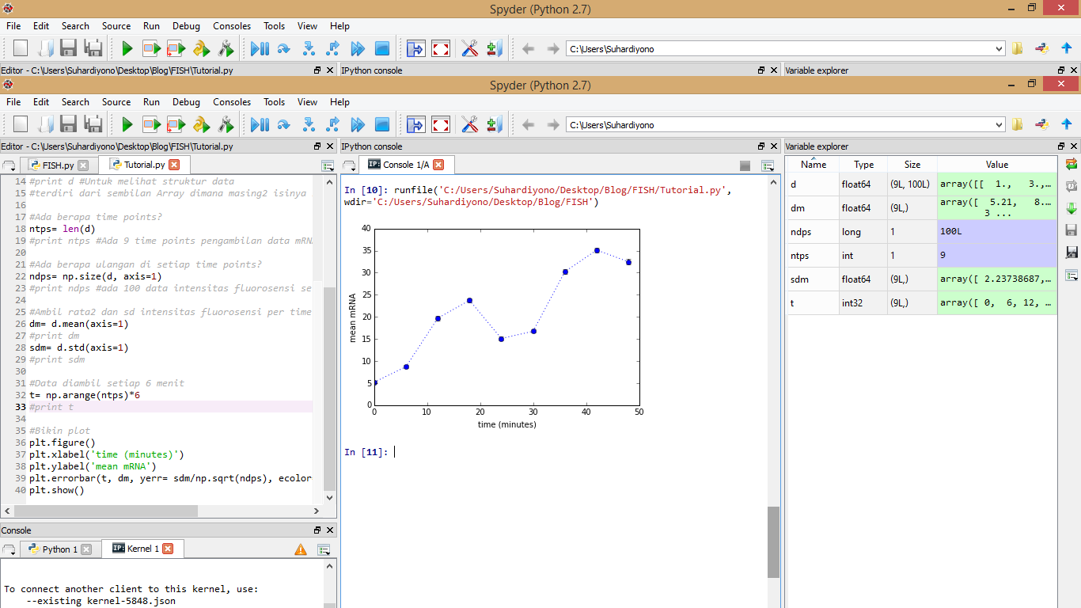Click debugger Continue icon in lower toolbar
This screenshot has width=1081, height=608.
[x=358, y=124]
